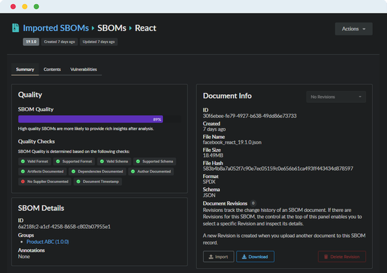Viewport: 387px width, 273px height.
Task: Go to Imported SBOMs breadcrumb link
Action: tap(55, 28)
